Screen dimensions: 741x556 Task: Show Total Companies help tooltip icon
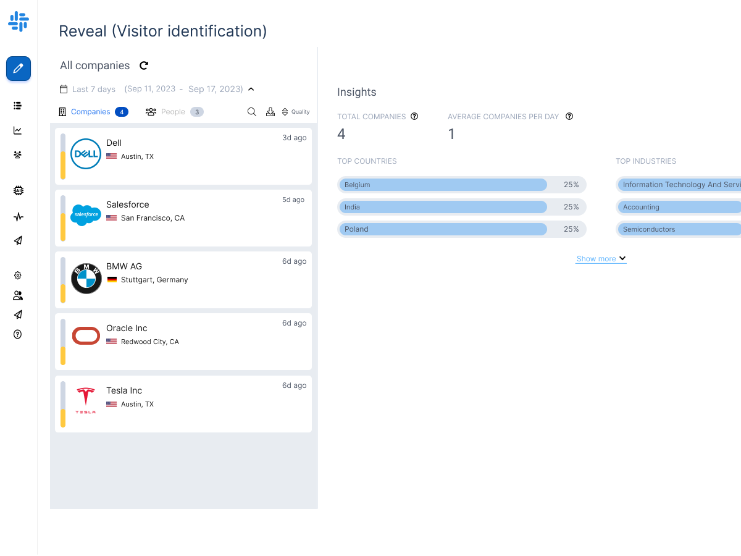[x=414, y=116]
